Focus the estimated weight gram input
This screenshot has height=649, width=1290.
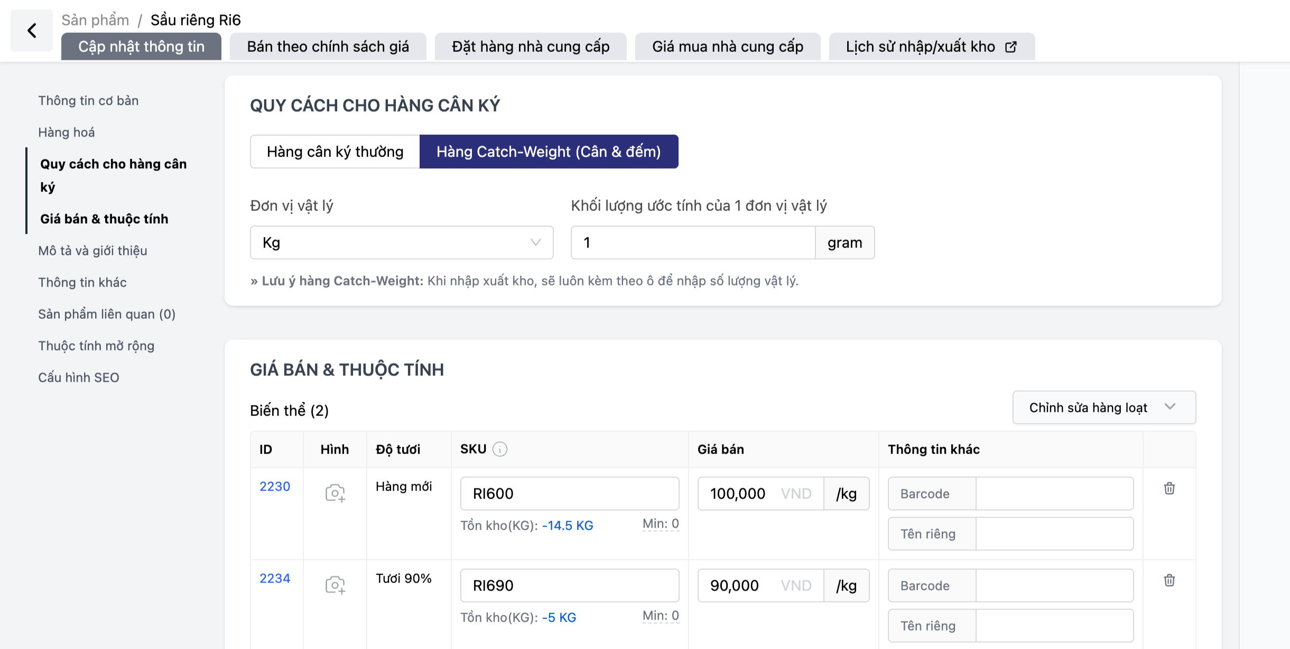click(x=692, y=243)
